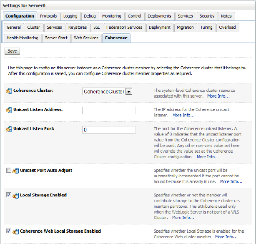Image resolution: width=256 pixels, height=244 pixels.
Task: Open More Info for Coherence Cluster
Action: click(218, 96)
